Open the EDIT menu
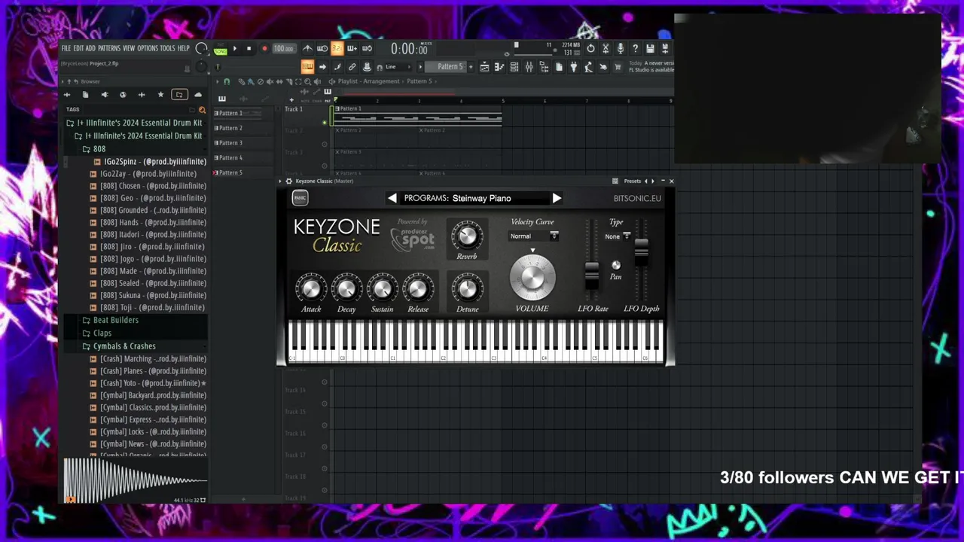964x542 pixels. [78, 48]
